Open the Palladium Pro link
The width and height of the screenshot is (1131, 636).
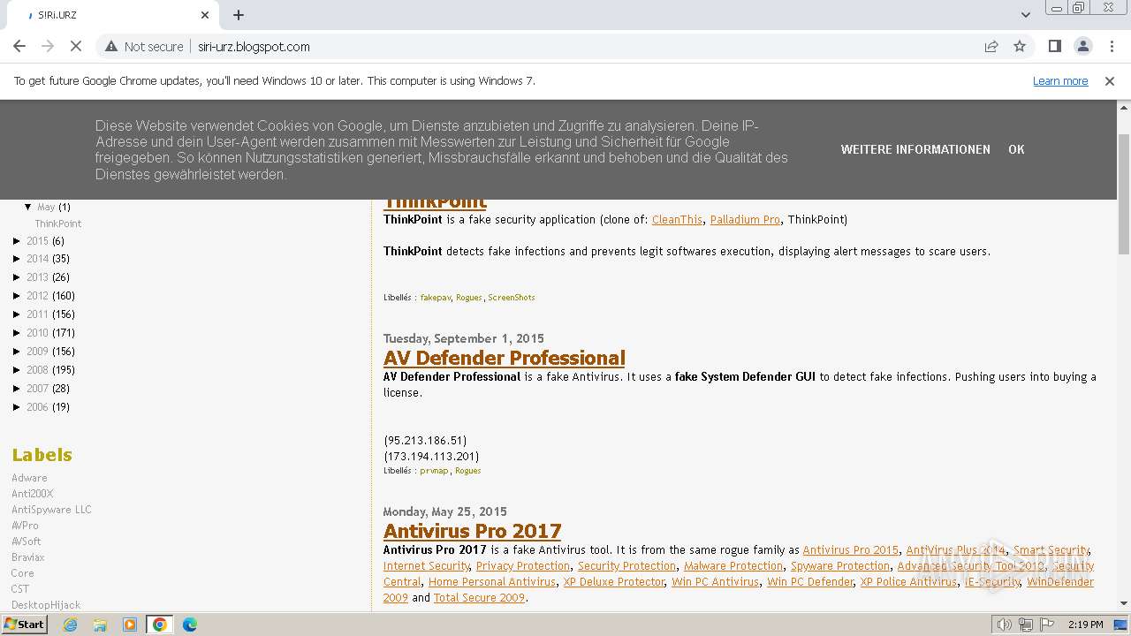745,220
